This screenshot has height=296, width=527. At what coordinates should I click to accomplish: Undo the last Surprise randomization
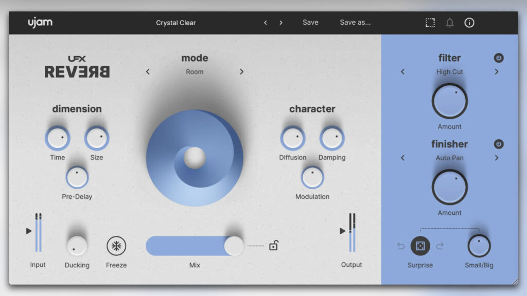pyautogui.click(x=402, y=247)
